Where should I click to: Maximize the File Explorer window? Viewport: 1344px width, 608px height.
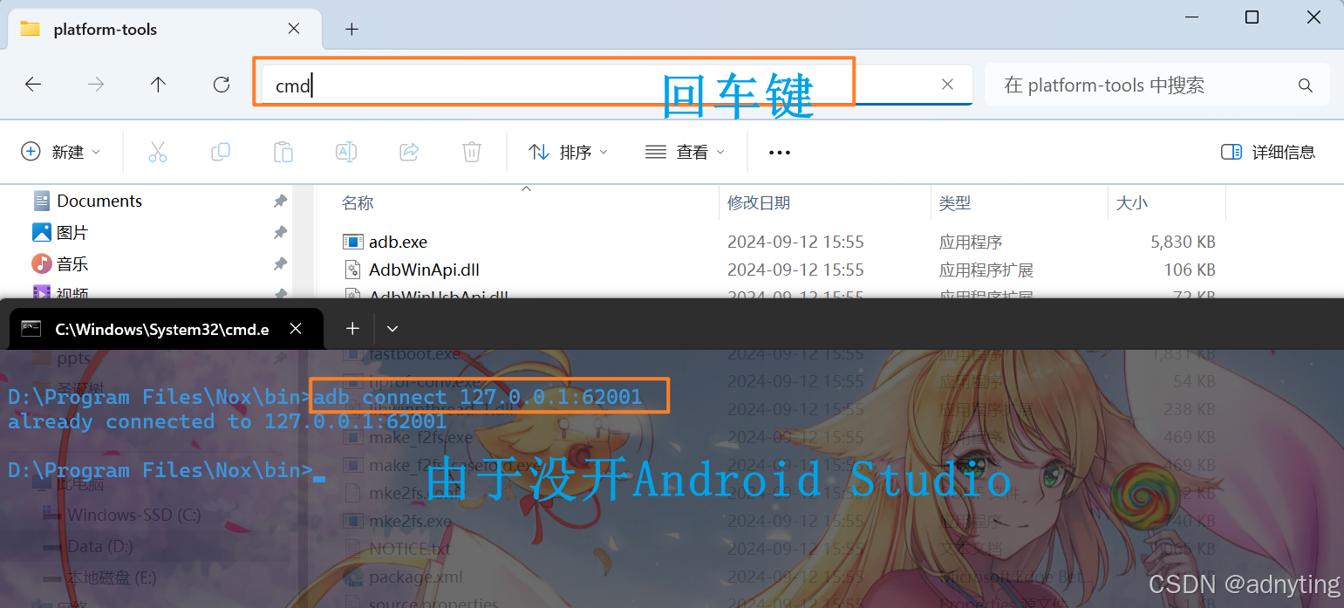pos(1252,17)
